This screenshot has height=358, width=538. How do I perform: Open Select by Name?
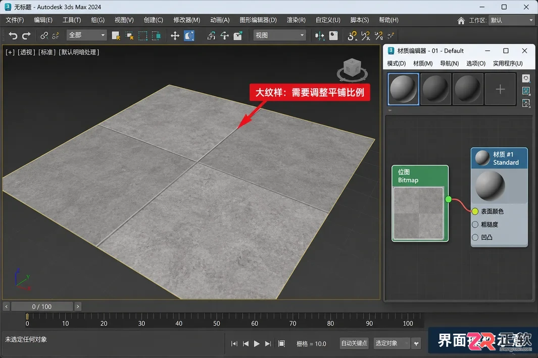pyautogui.click(x=129, y=36)
